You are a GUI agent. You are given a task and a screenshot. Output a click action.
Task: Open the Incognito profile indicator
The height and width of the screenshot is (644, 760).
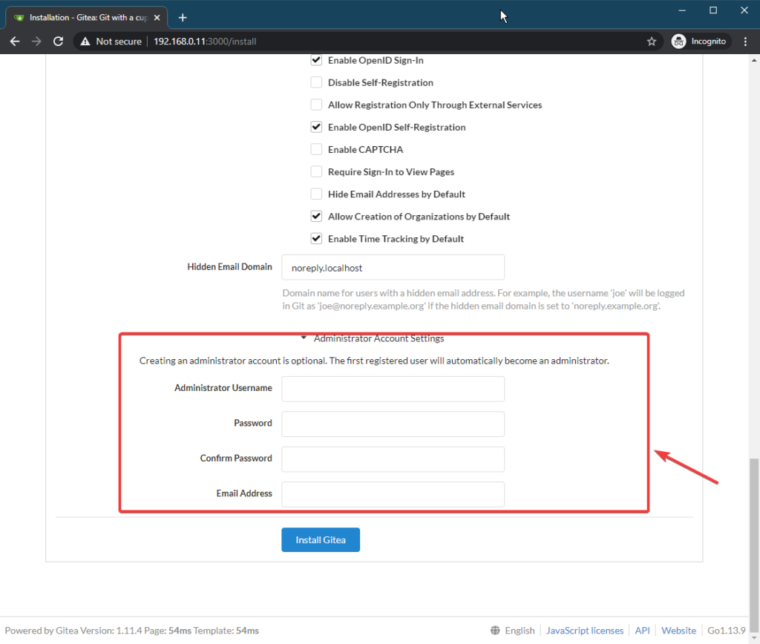click(701, 42)
